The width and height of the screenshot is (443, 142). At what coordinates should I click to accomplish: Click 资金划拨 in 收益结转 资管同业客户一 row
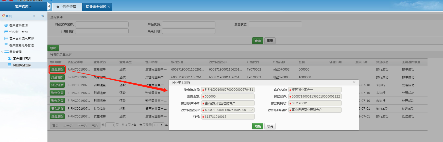pyautogui.click(x=57, y=116)
